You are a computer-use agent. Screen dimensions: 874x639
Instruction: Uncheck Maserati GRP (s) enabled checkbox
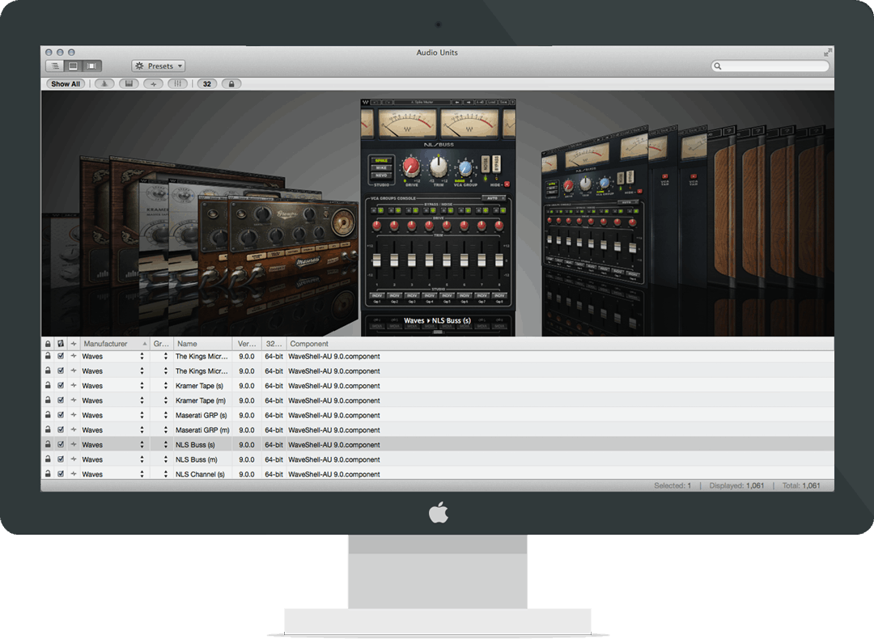pos(61,415)
